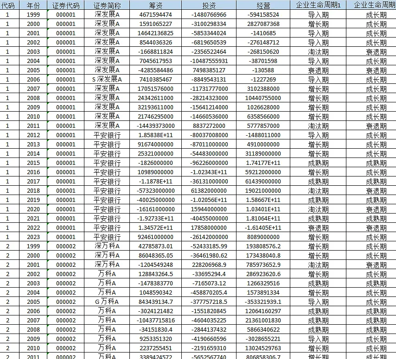Image resolution: width=396 pixels, height=359 pixels.
Task: Click cell with value -28214323000
Action: click(x=209, y=98)
